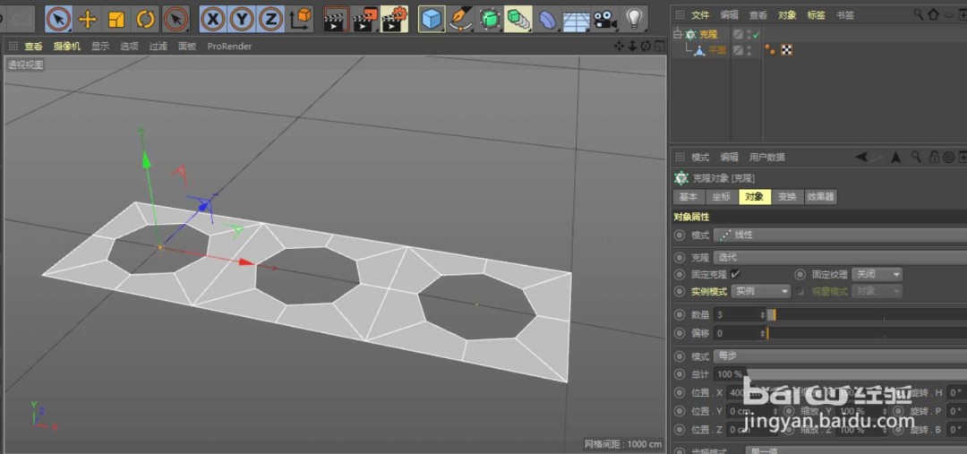Open the 摄像机 viewport menu
Viewport: 967px width, 454px height.
click(x=66, y=47)
